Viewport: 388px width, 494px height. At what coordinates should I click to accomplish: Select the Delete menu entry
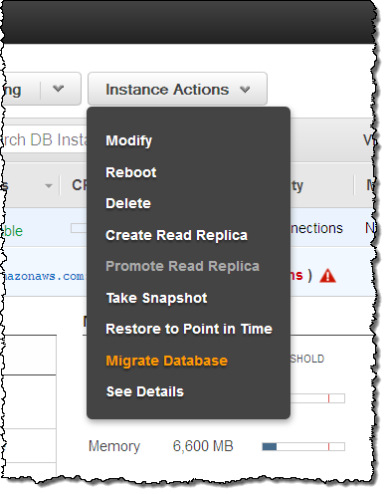[x=128, y=203]
